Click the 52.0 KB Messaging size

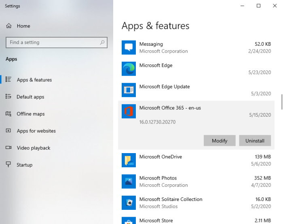point(263,44)
